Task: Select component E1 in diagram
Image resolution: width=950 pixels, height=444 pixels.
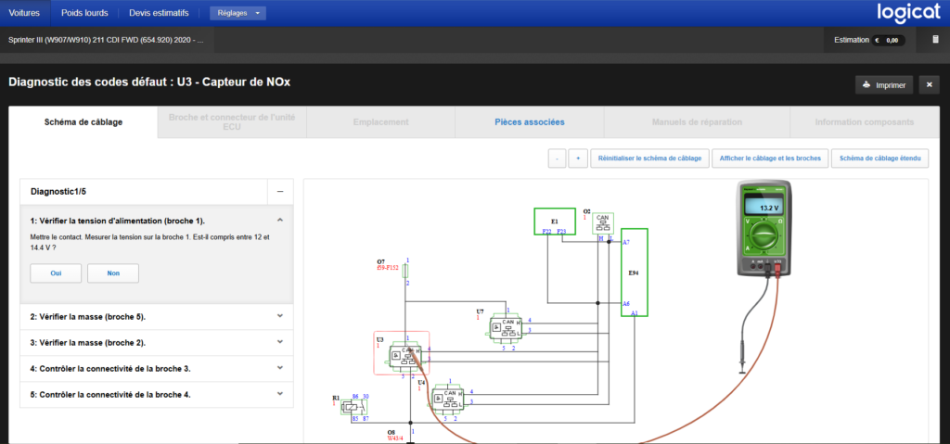Action: coord(554,222)
